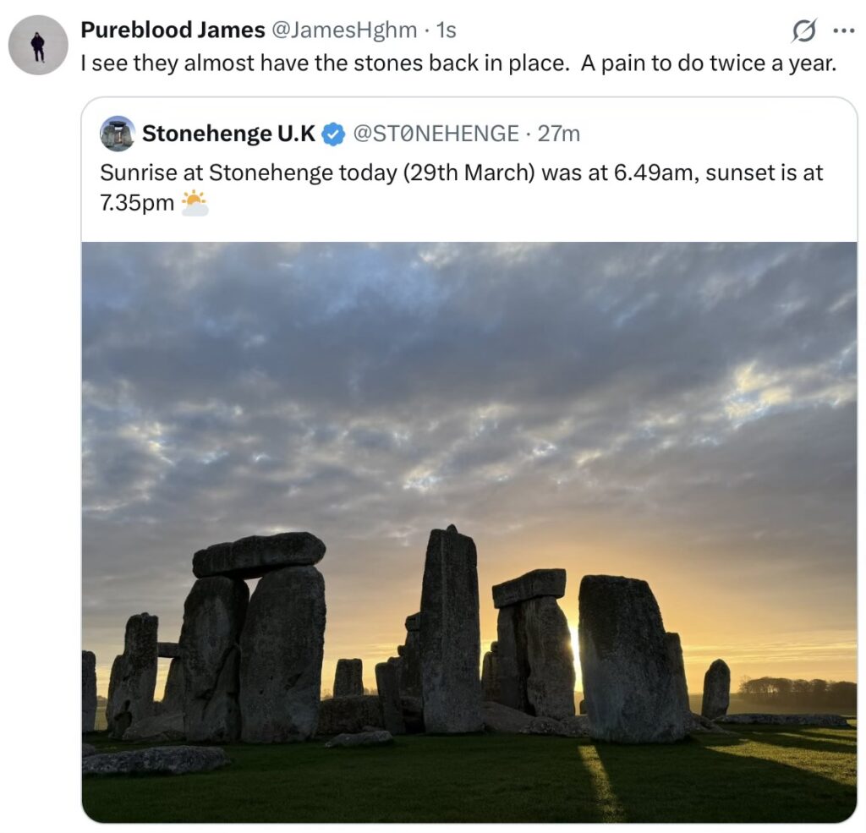Image resolution: width=866 pixels, height=833 pixels.
Task: Click the large lintel stone atop the trilithon
Action: pos(259,554)
